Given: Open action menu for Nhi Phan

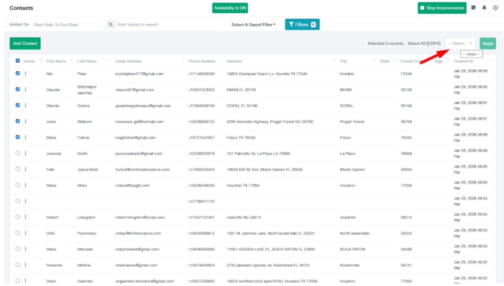Looking at the screenshot, I should pos(26,74).
